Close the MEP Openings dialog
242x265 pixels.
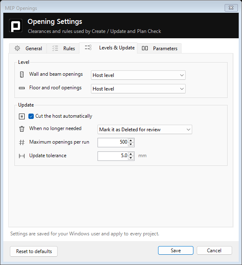[231, 8]
